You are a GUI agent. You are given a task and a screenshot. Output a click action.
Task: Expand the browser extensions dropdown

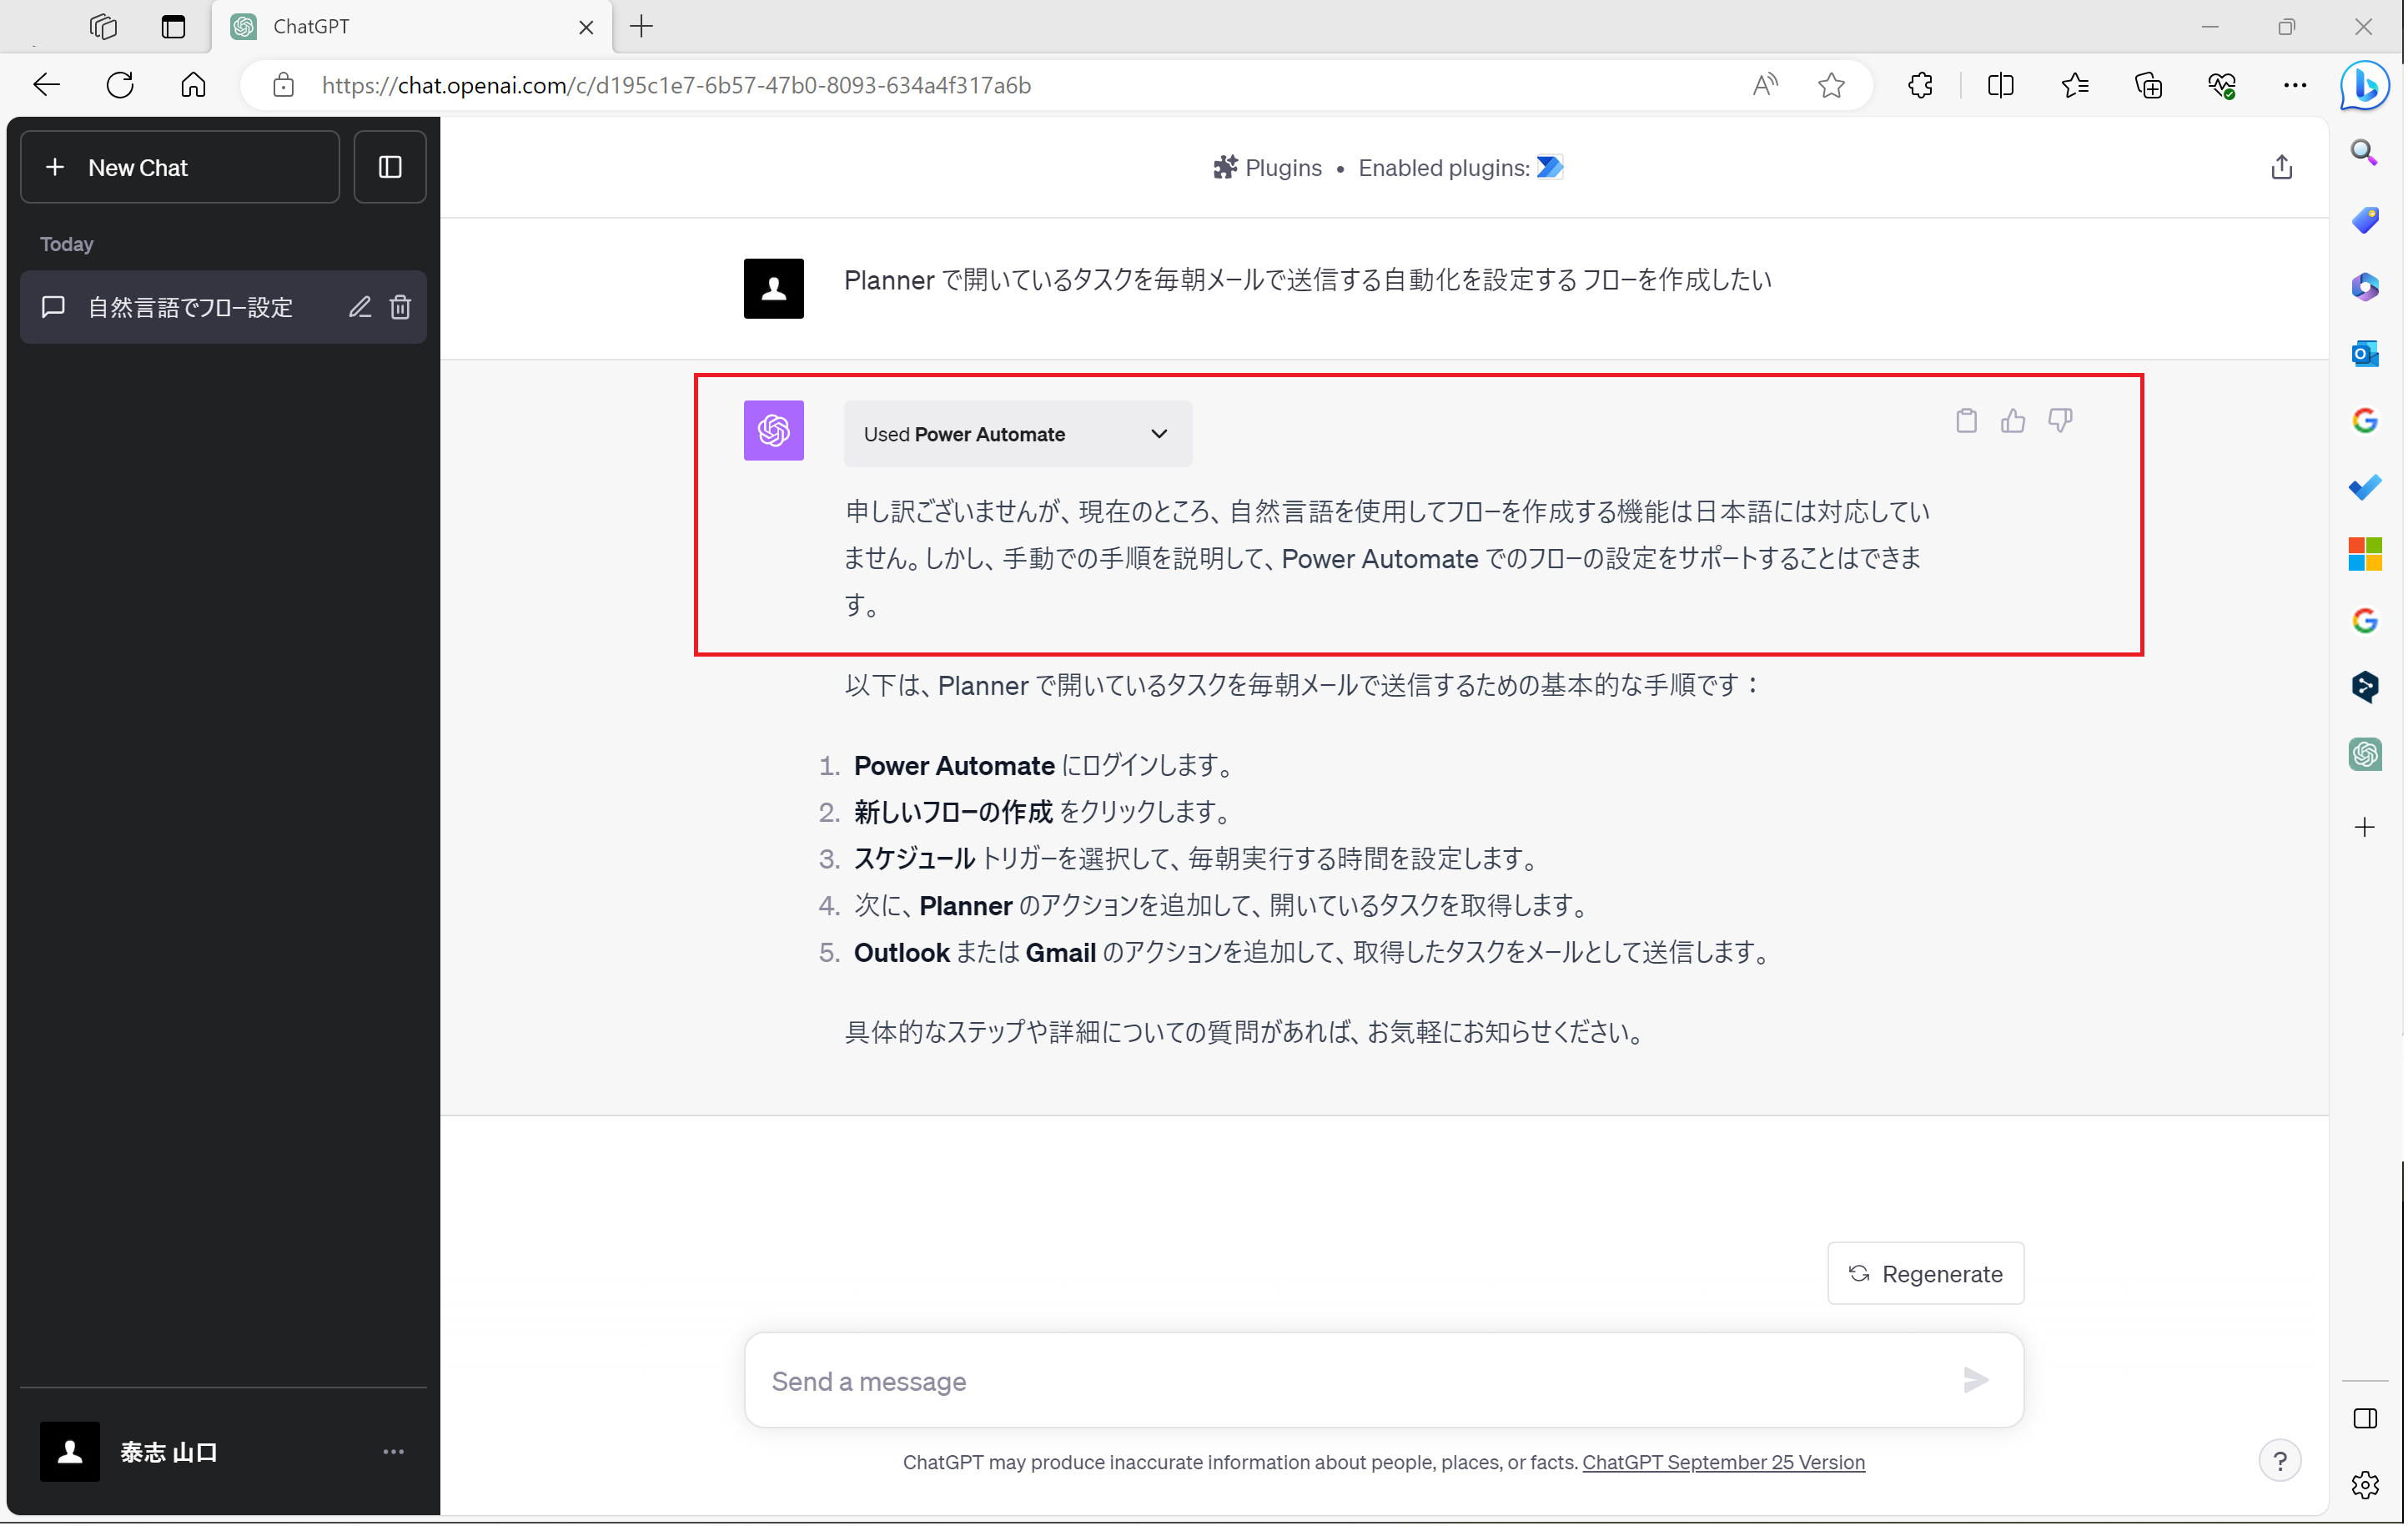pyautogui.click(x=1920, y=84)
